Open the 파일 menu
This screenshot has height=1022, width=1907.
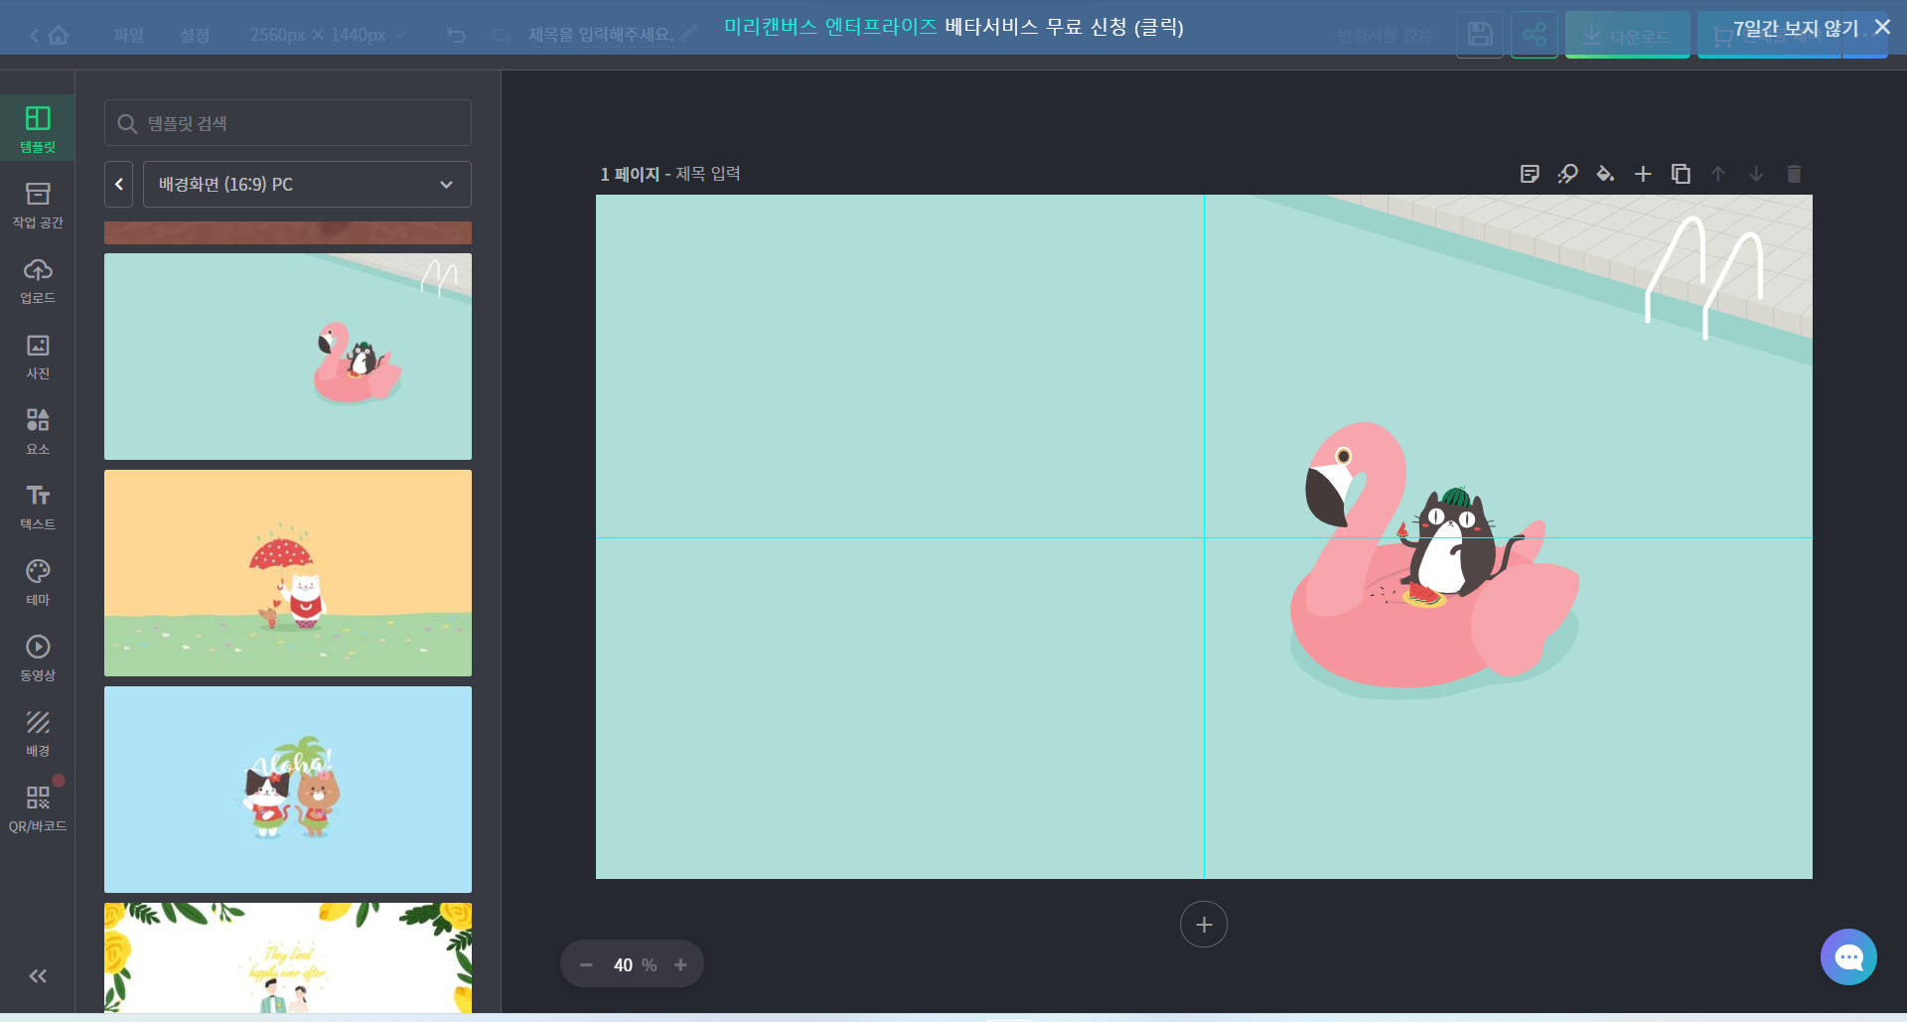[128, 35]
